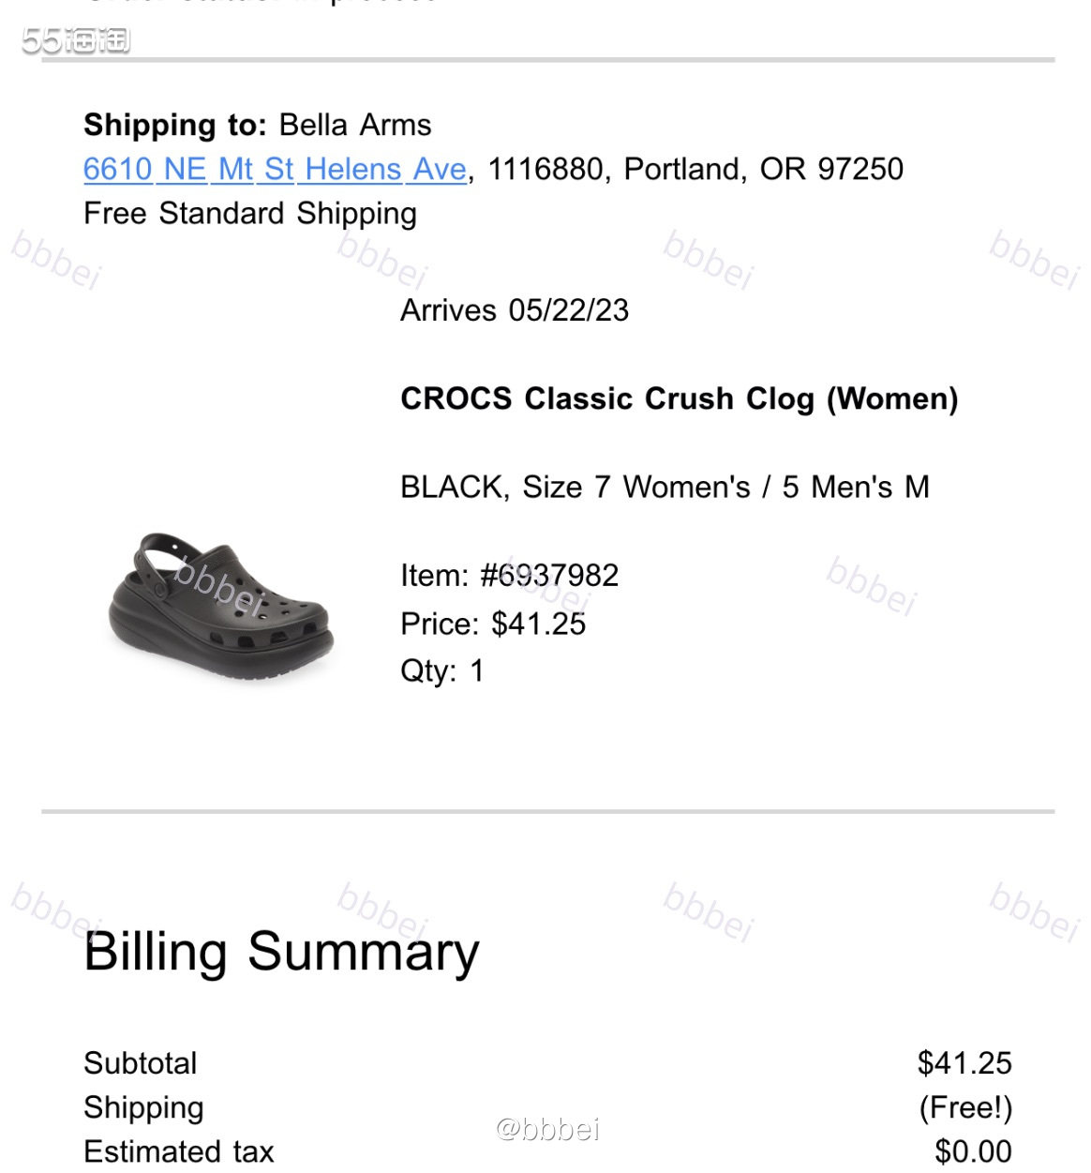This screenshot has height=1173, width=1091.
Task: Click the $0.00 estimated tax amount
Action: (973, 1151)
